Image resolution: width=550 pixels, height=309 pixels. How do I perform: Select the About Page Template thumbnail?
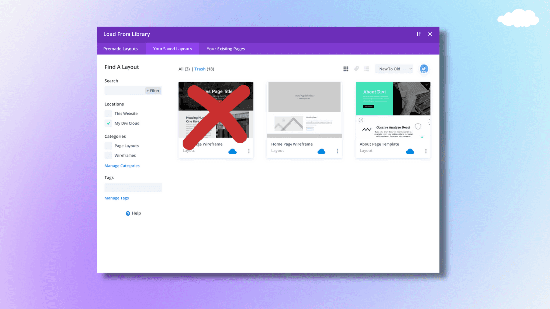click(393, 110)
